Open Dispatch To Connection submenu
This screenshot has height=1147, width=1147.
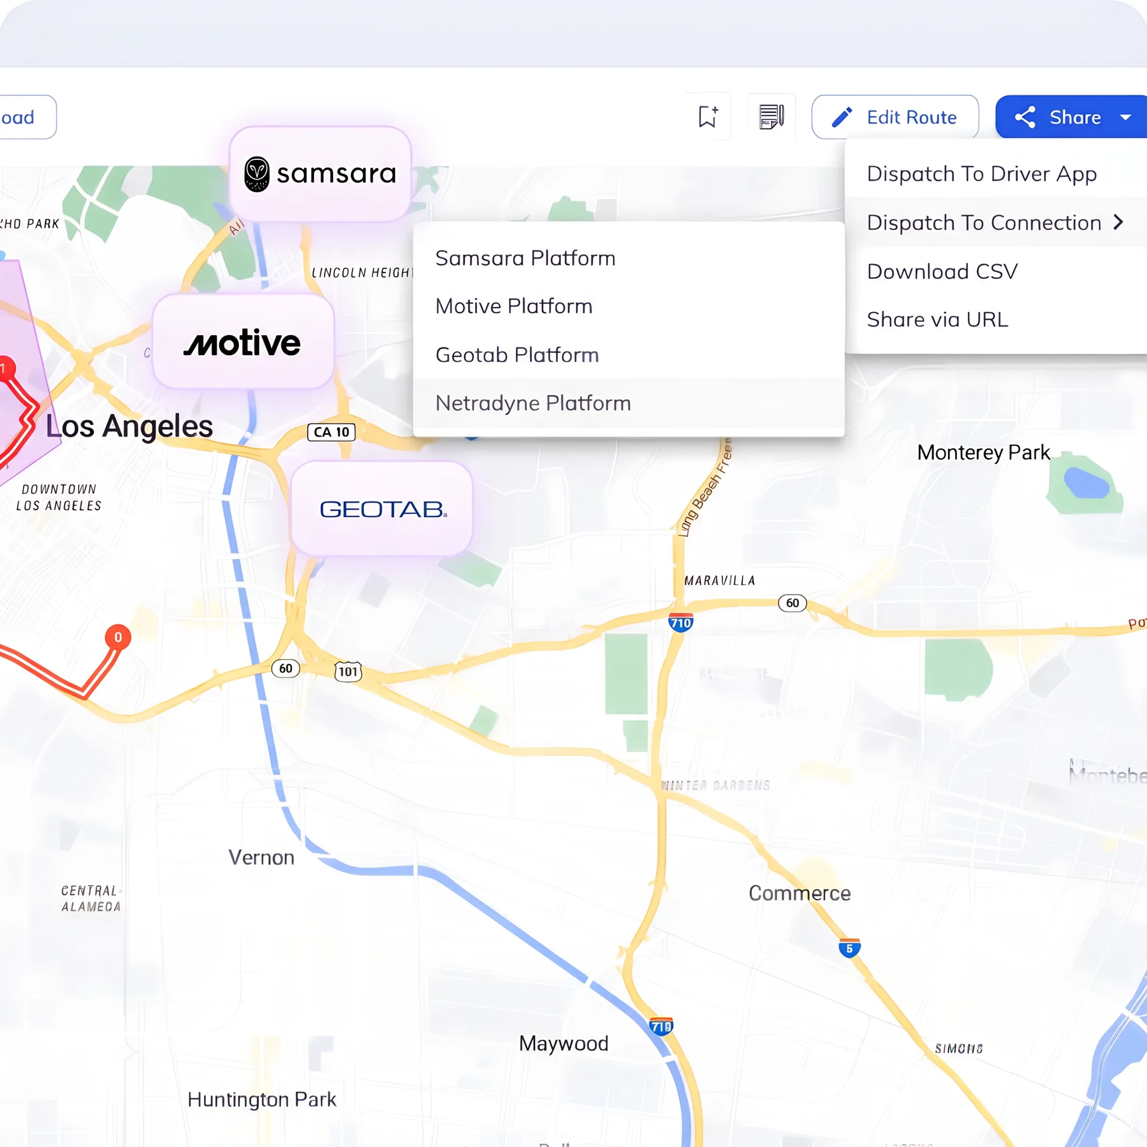click(x=996, y=222)
